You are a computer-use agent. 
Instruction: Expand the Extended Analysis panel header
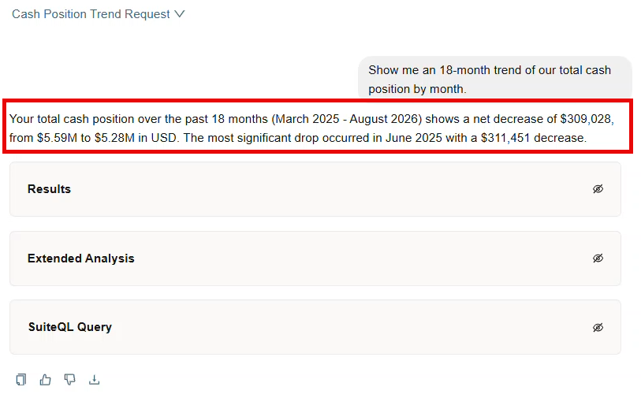pyautogui.click(x=315, y=259)
